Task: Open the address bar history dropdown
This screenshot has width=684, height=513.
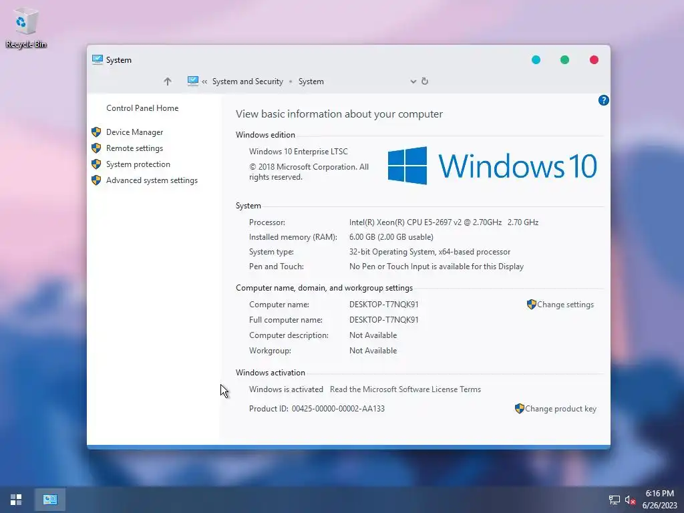Action: click(413, 81)
